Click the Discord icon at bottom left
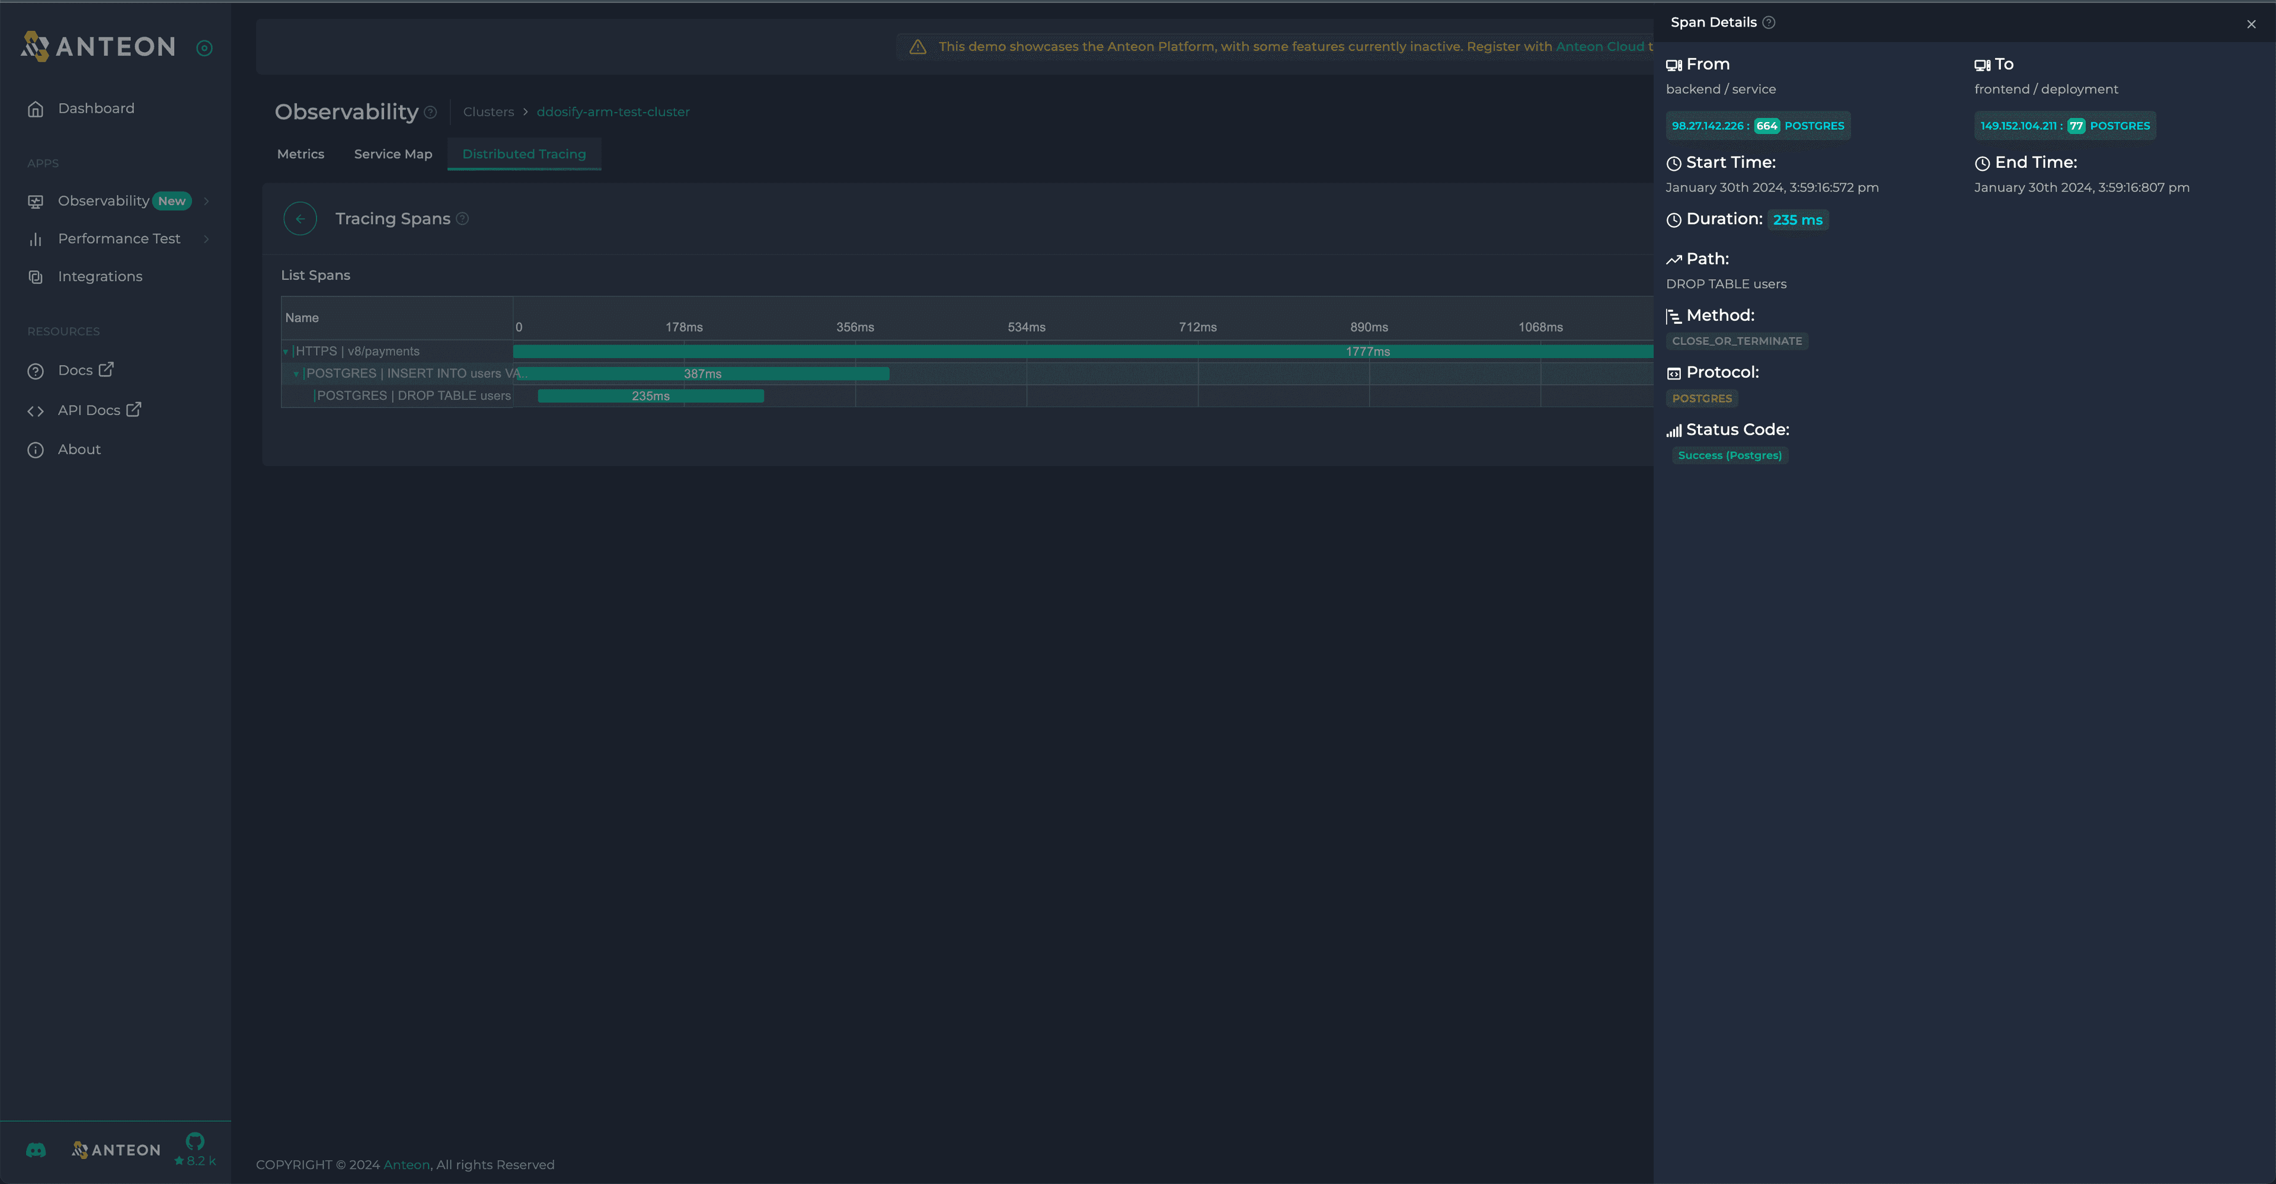This screenshot has width=2276, height=1184. [36, 1150]
